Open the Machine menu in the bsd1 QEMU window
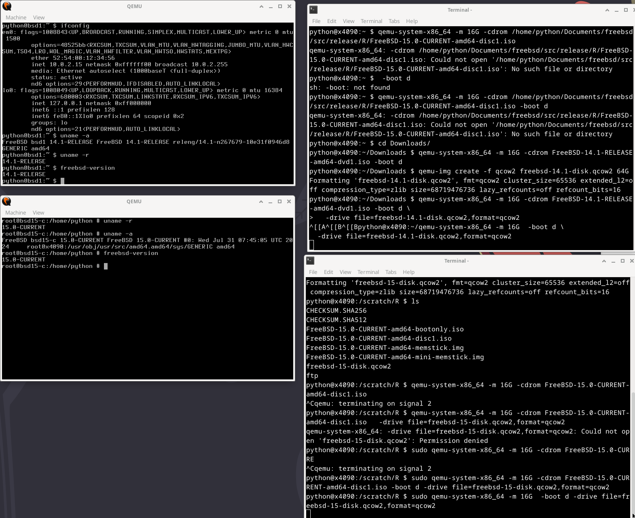Viewport: 635px width, 518px height. tap(16, 17)
